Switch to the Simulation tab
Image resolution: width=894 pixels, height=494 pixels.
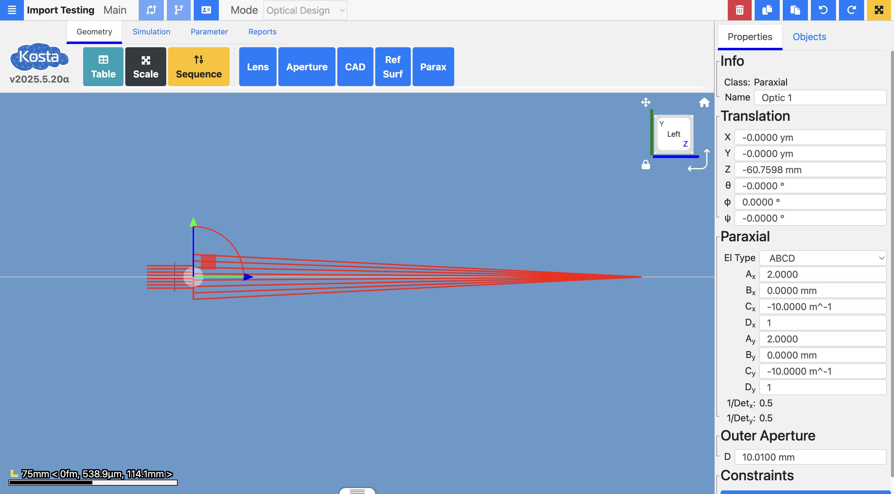pos(151,32)
